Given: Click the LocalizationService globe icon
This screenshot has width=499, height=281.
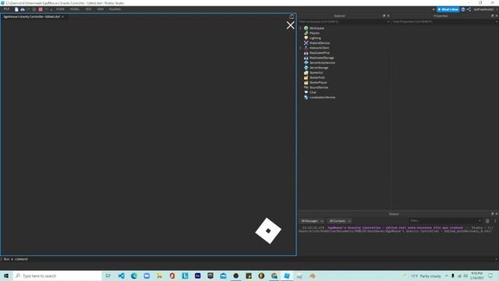Looking at the screenshot, I should click(306, 97).
